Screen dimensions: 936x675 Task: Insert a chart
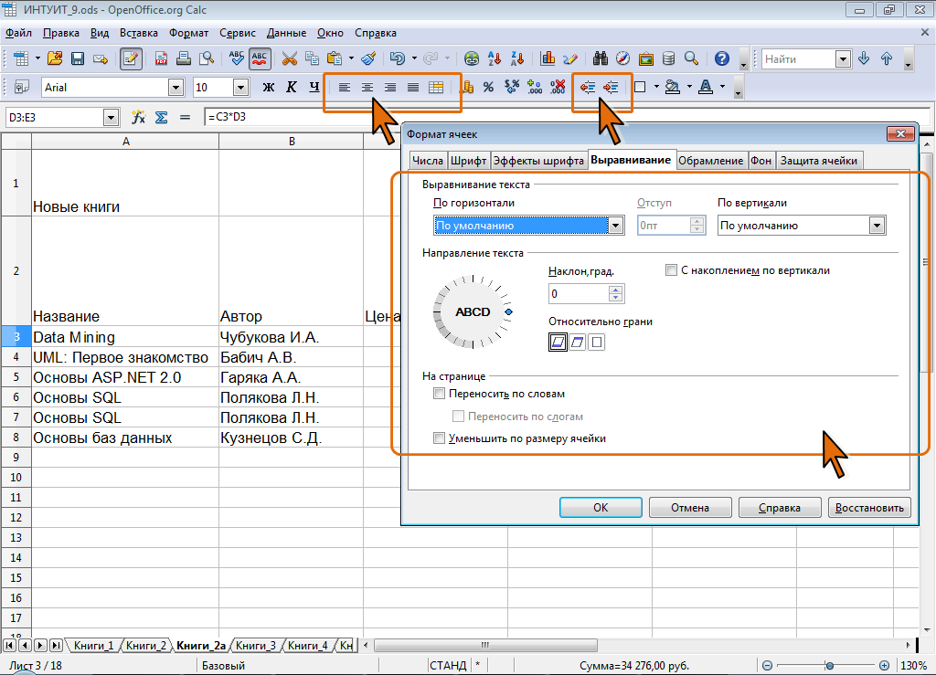[x=547, y=58]
